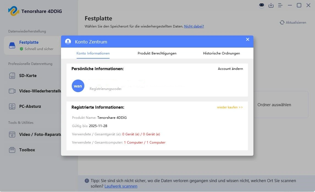Click the 'Nicht dabei?' link

[x=194, y=26]
